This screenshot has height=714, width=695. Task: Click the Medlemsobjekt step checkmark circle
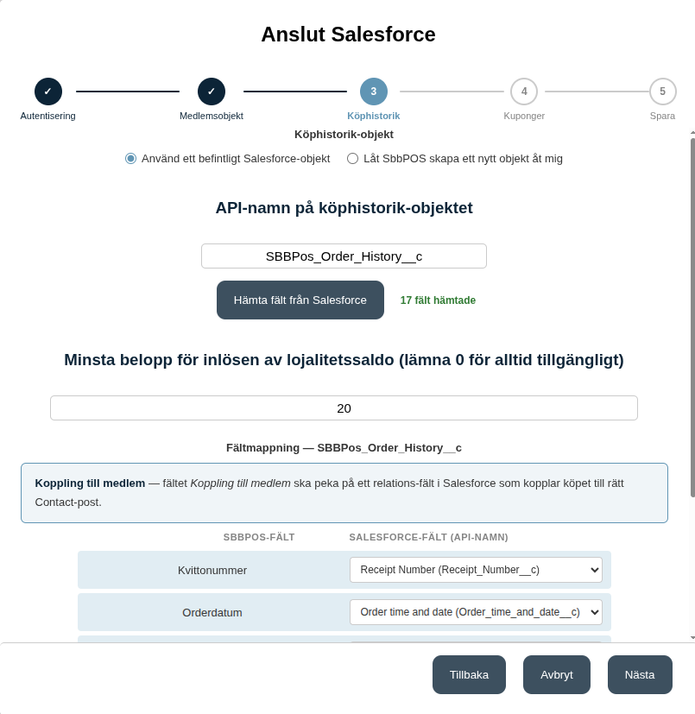[212, 92]
